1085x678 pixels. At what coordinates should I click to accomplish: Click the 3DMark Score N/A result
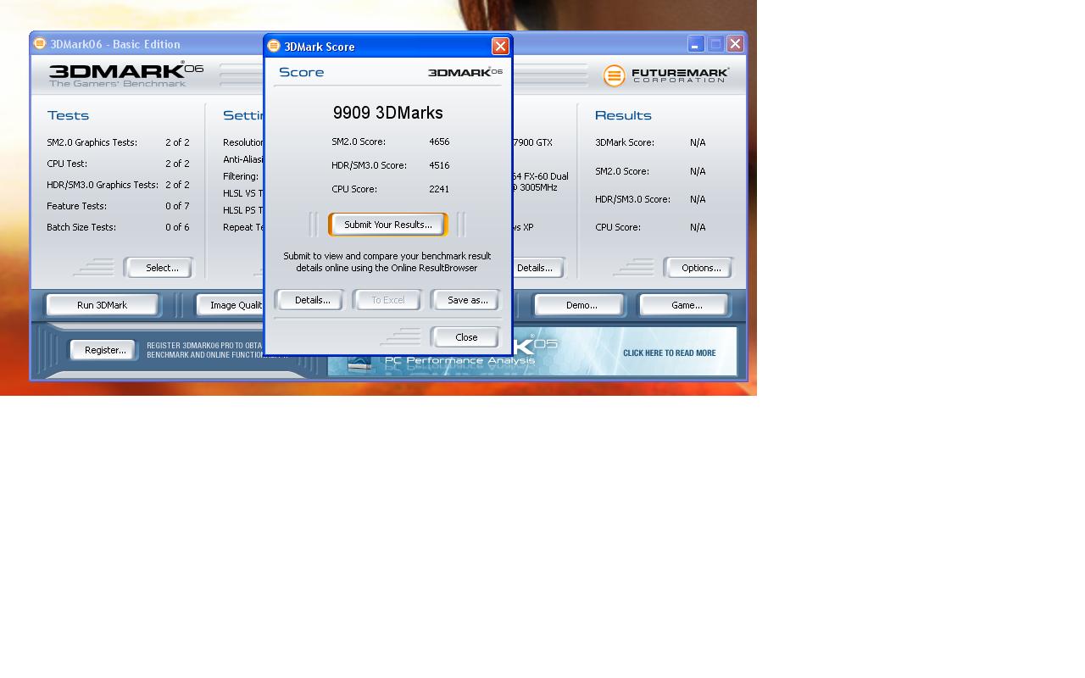coord(698,143)
